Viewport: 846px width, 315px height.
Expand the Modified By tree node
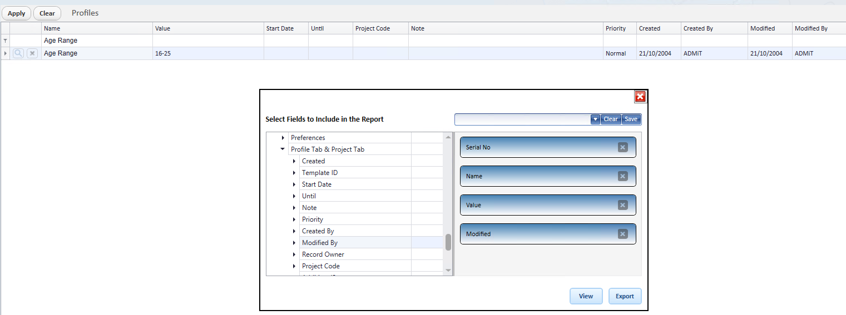tap(294, 243)
